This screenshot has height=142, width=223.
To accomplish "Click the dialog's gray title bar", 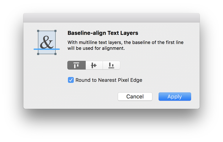I will click(111, 18).
